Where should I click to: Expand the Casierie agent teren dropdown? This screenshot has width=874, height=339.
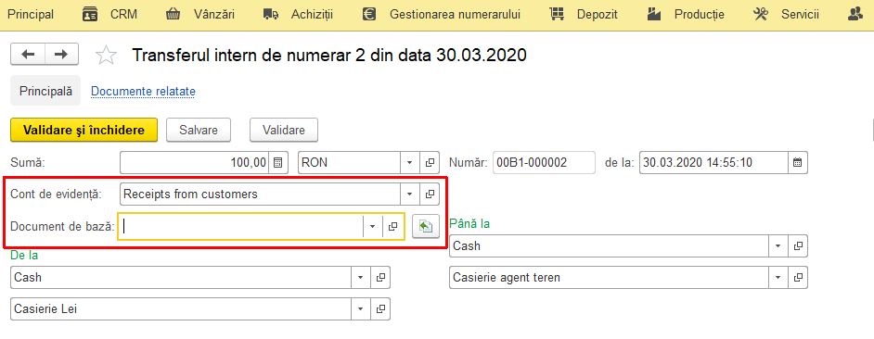point(778,277)
